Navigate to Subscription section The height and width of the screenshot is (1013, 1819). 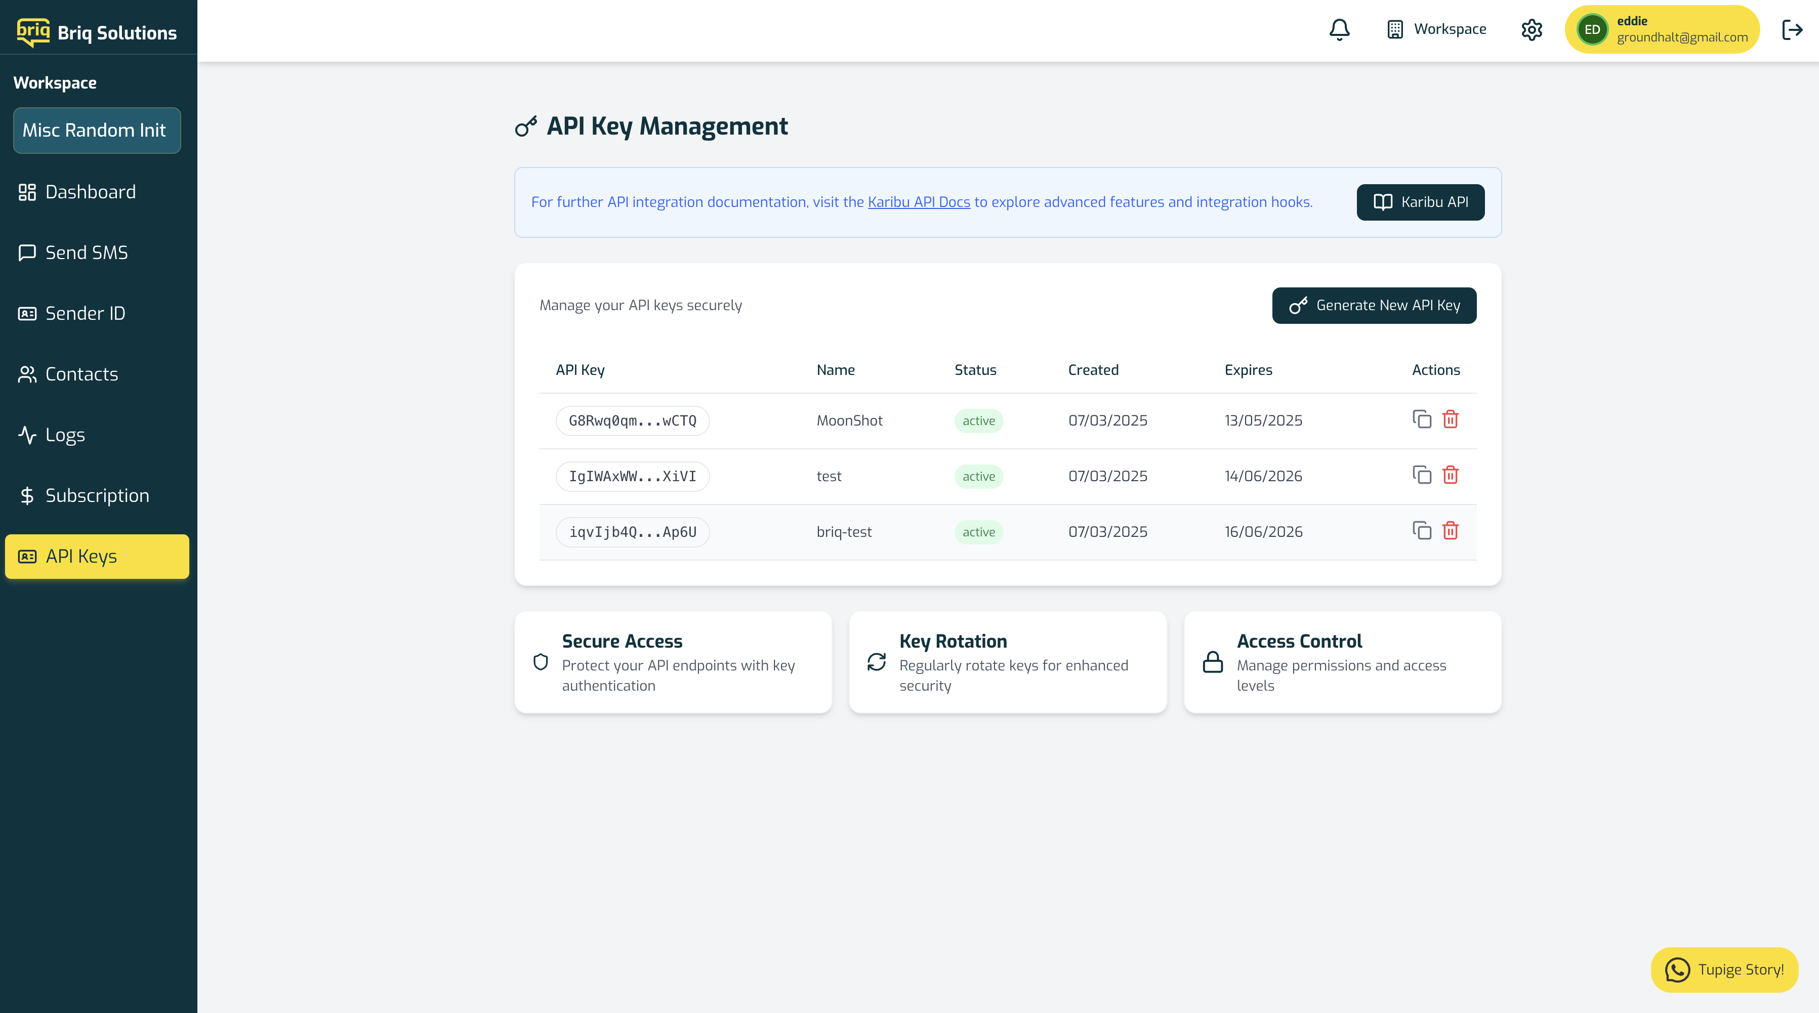97,495
